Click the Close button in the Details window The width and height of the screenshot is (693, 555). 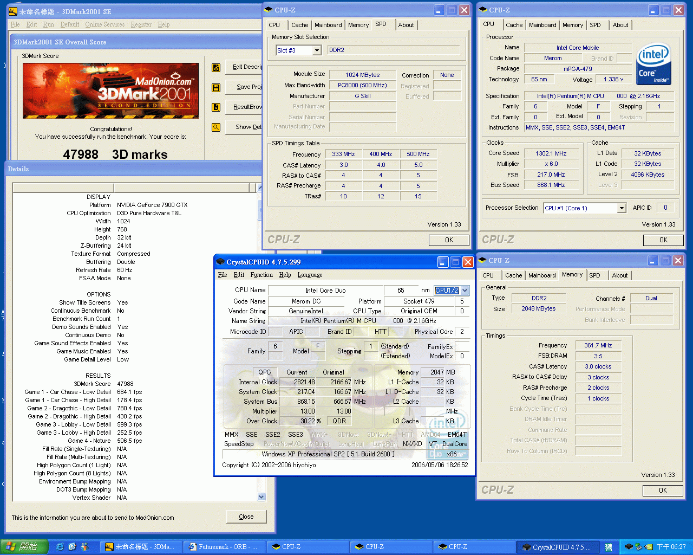point(246,517)
